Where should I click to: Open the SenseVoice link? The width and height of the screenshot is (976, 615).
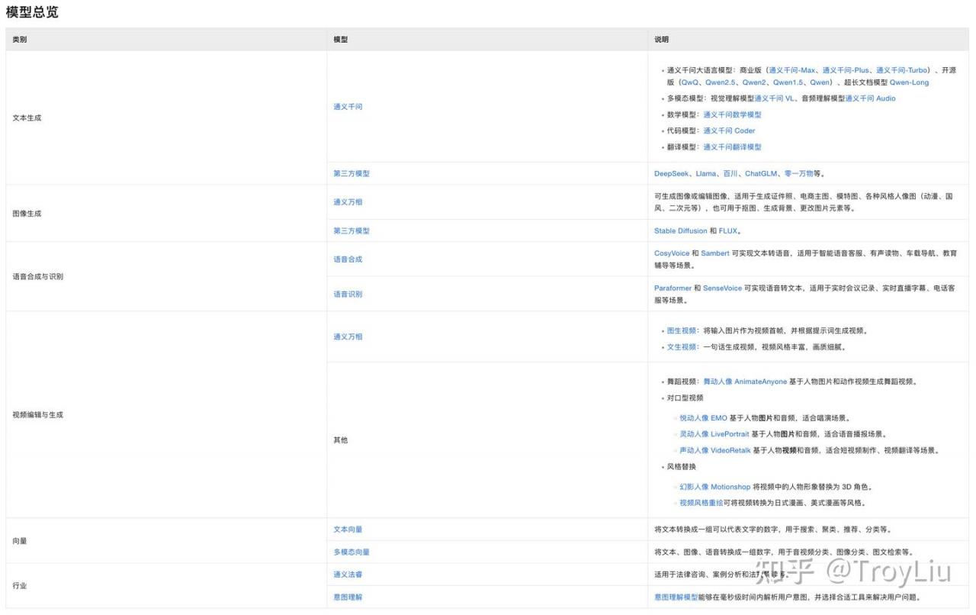click(722, 288)
